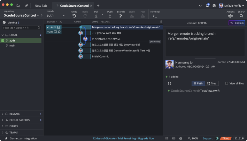Enable View all files checkbox
Viewport: 247px width, 141px height.
pos(227,83)
